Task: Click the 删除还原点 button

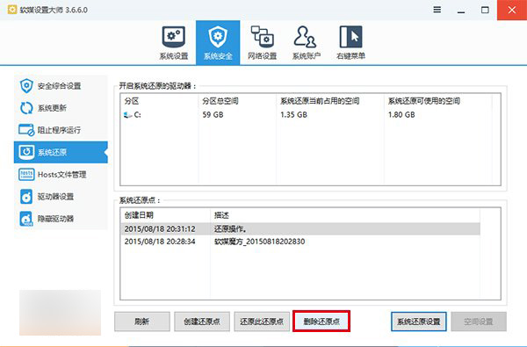Action: click(321, 322)
